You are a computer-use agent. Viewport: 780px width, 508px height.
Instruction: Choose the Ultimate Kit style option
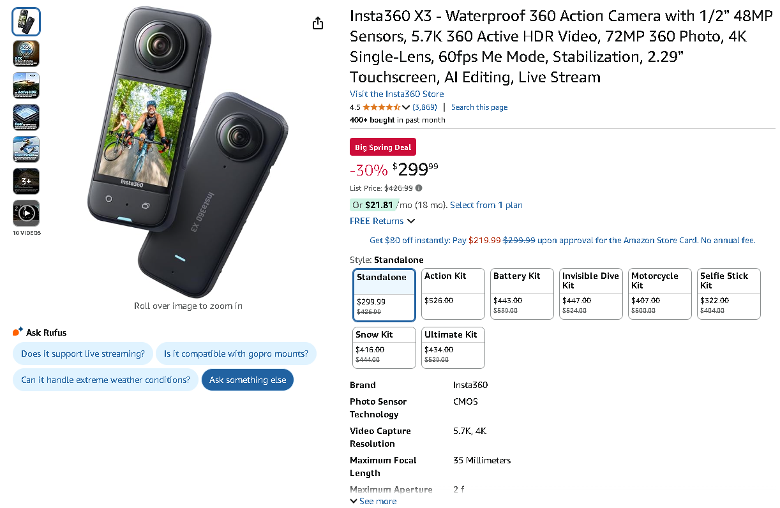click(x=453, y=347)
